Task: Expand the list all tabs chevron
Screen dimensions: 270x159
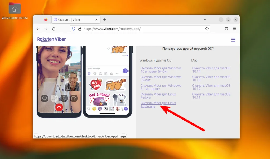Action: click(x=205, y=19)
